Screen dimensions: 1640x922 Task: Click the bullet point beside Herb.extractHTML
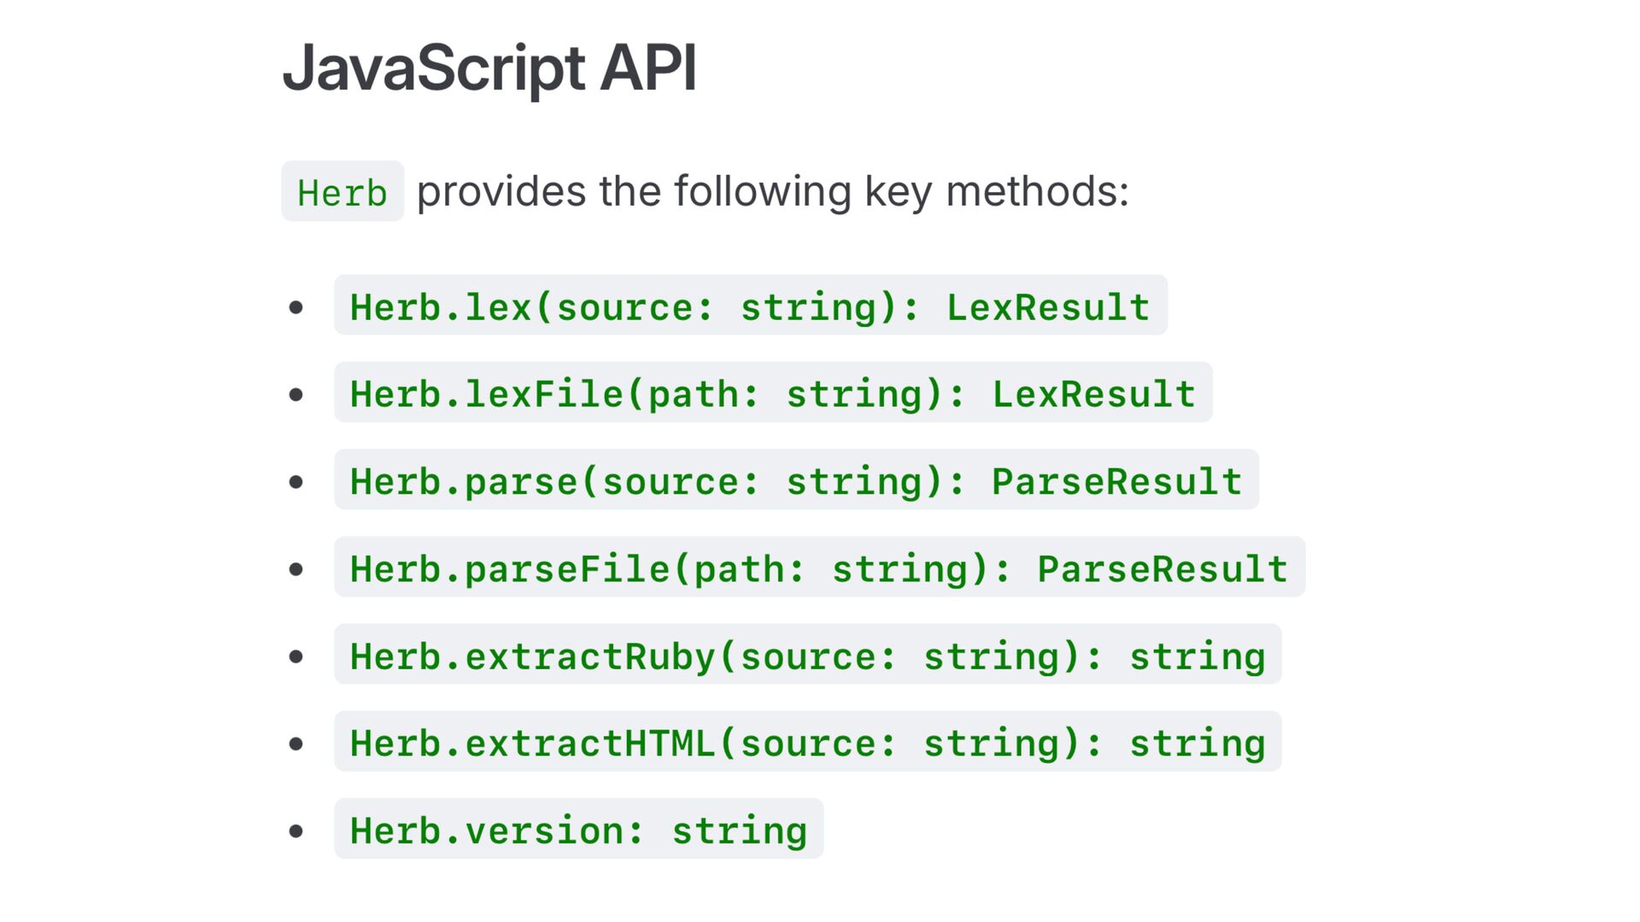(296, 744)
